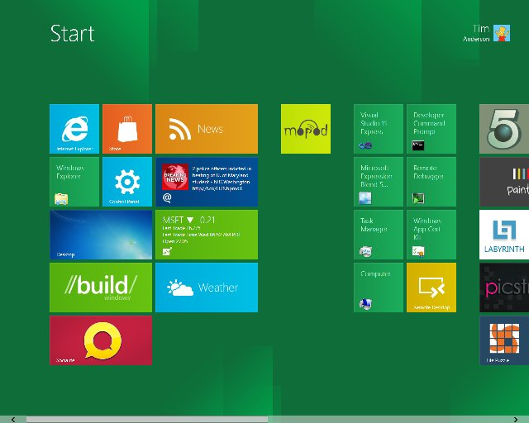
Task: Launch Windows App Cert Kit tile
Action: click(431, 235)
